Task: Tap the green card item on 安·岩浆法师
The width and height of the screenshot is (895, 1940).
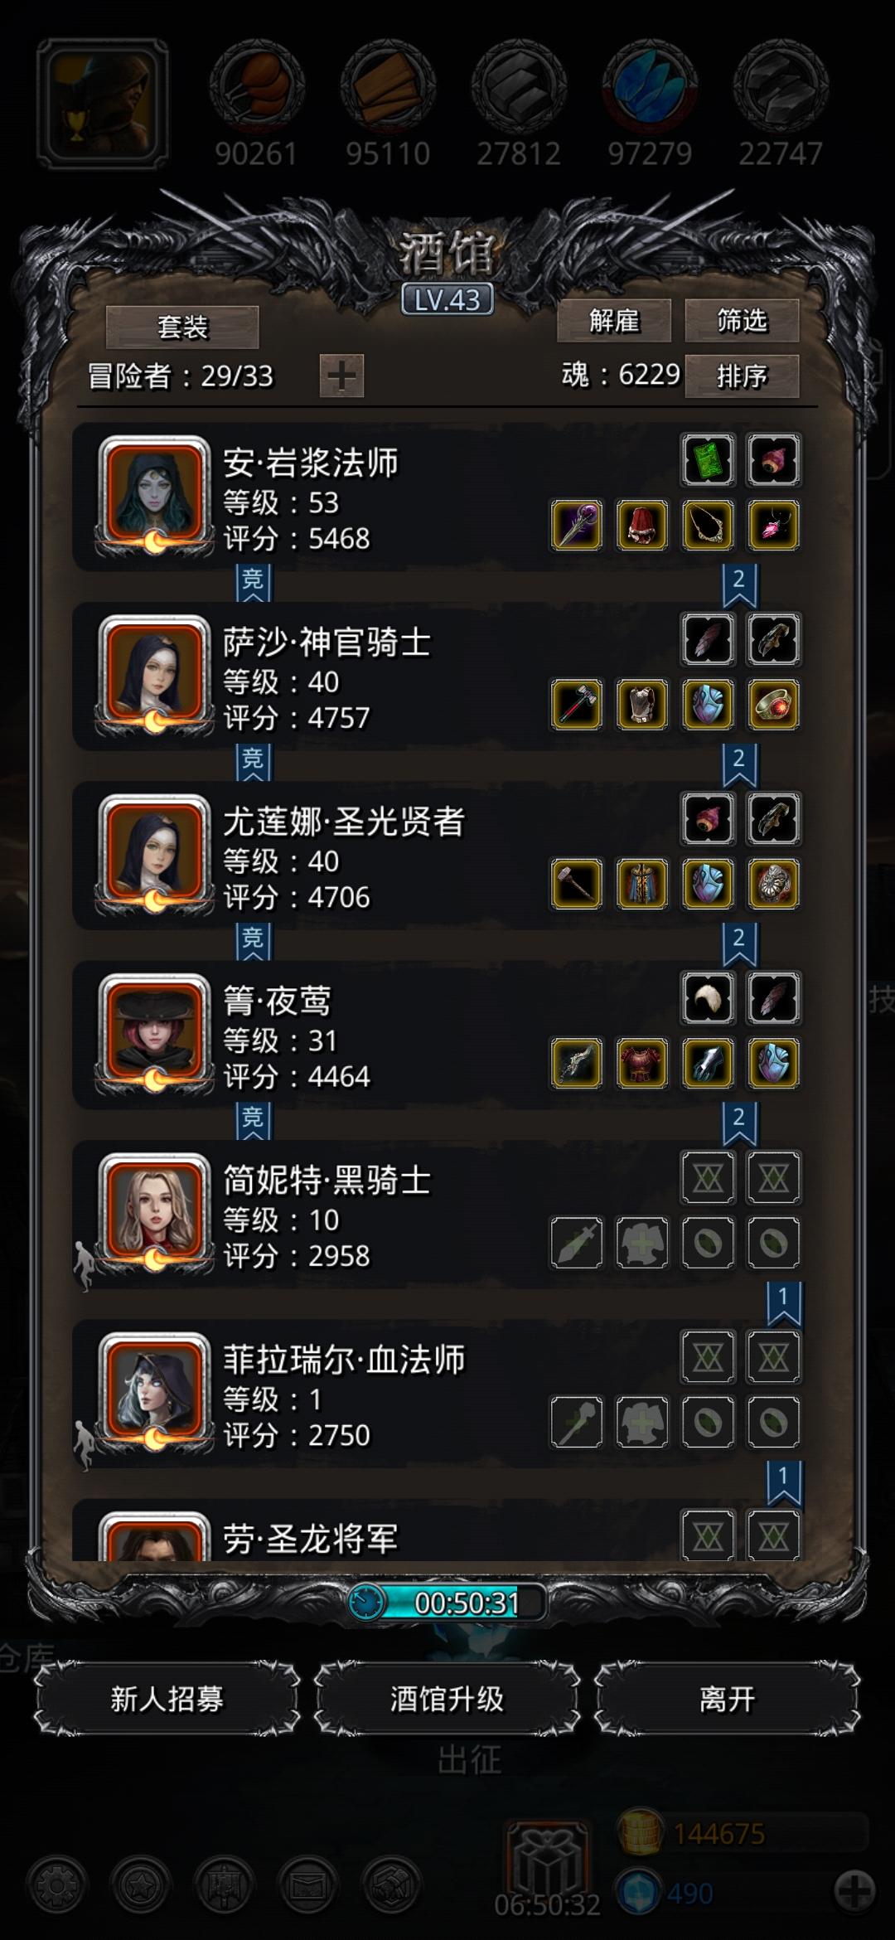Action: (708, 459)
